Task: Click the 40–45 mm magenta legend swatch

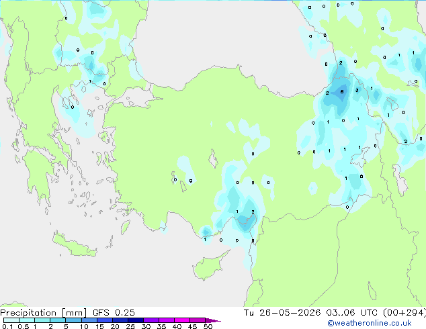Action: click(182, 320)
